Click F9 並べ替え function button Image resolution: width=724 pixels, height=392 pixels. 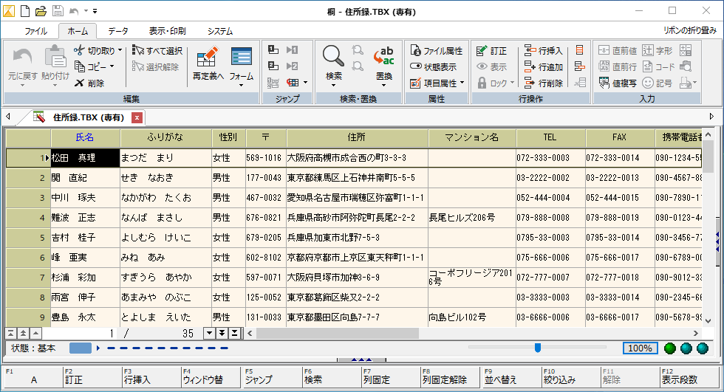[x=511, y=376]
